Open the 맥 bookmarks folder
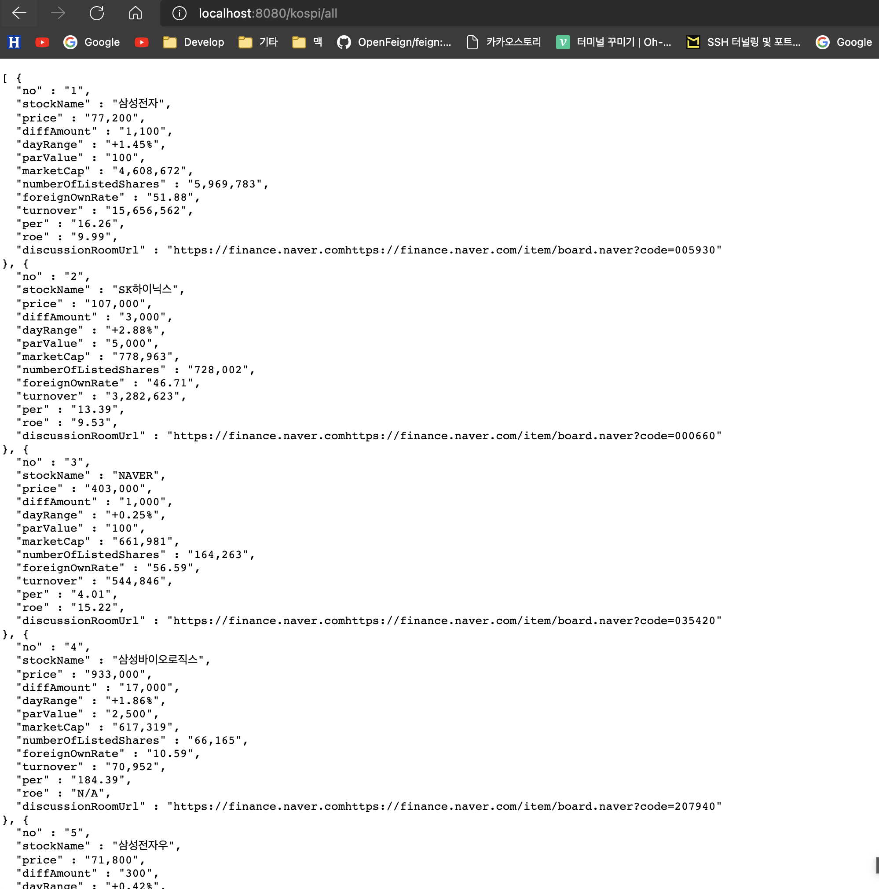Screen dimensions: 879x889 tap(306, 42)
